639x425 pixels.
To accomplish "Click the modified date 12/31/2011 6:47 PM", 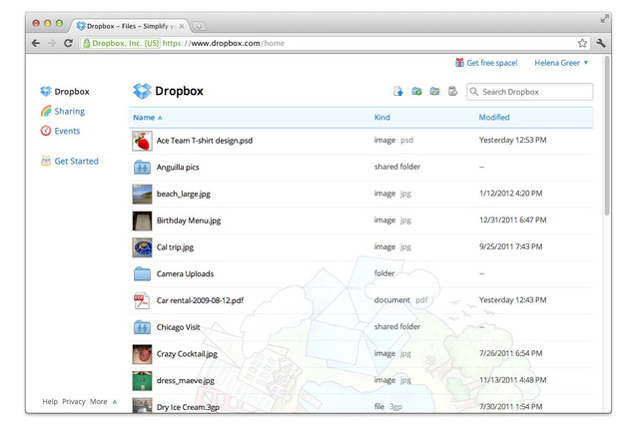I will point(512,219).
